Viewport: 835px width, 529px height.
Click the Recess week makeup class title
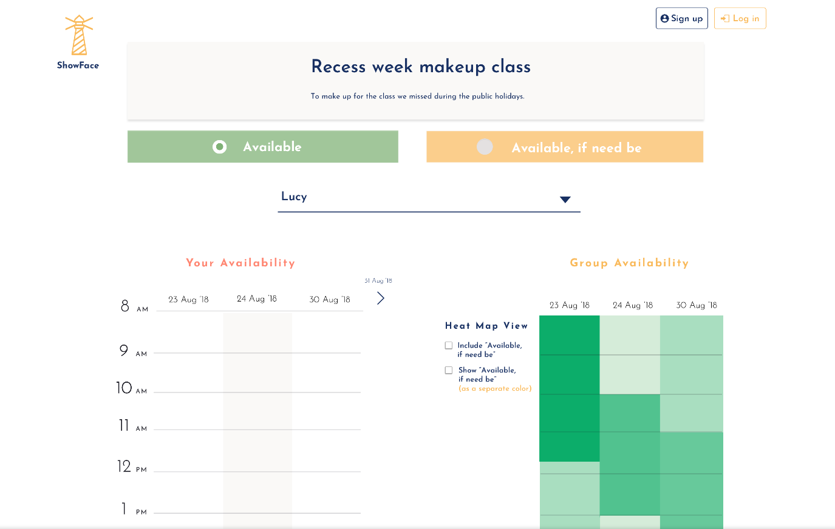click(x=421, y=67)
